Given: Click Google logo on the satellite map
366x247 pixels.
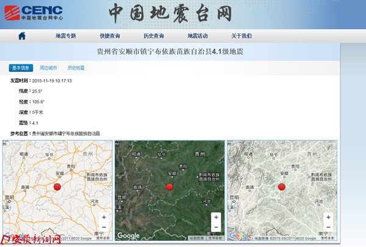Looking at the screenshot, I should 129,235.
